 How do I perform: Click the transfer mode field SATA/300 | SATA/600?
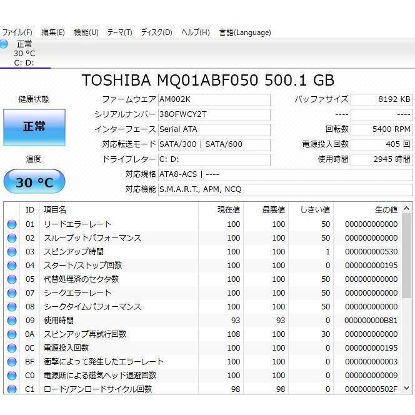coord(214,145)
